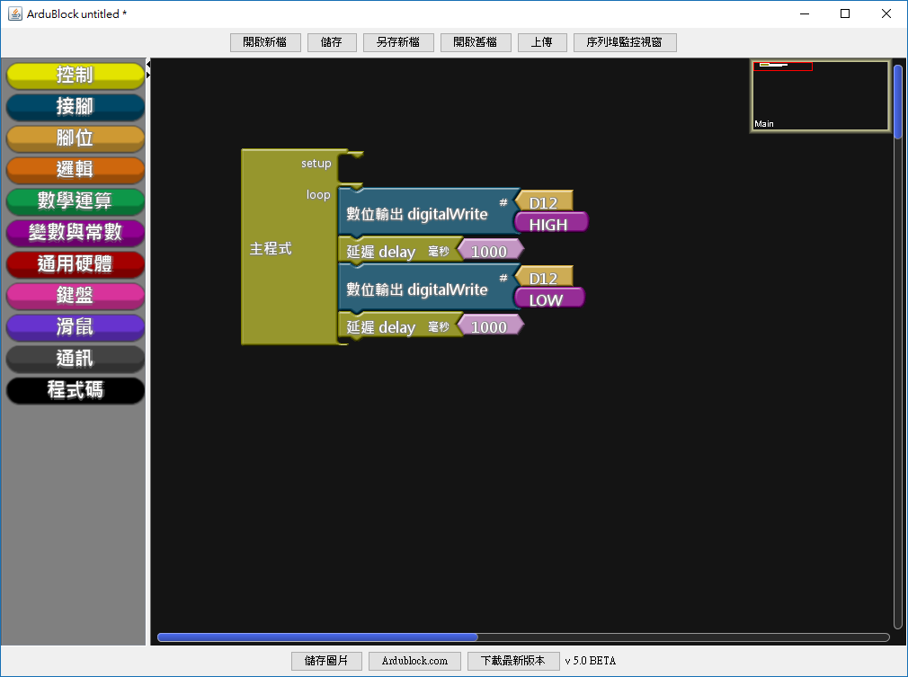Open the 通訊 block drawer
This screenshot has height=677, width=908.
click(76, 359)
